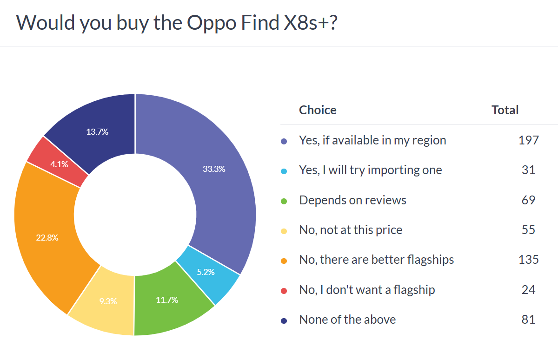Click the navy dot beside None of the above
This screenshot has height=346, width=558.
pyautogui.click(x=285, y=321)
